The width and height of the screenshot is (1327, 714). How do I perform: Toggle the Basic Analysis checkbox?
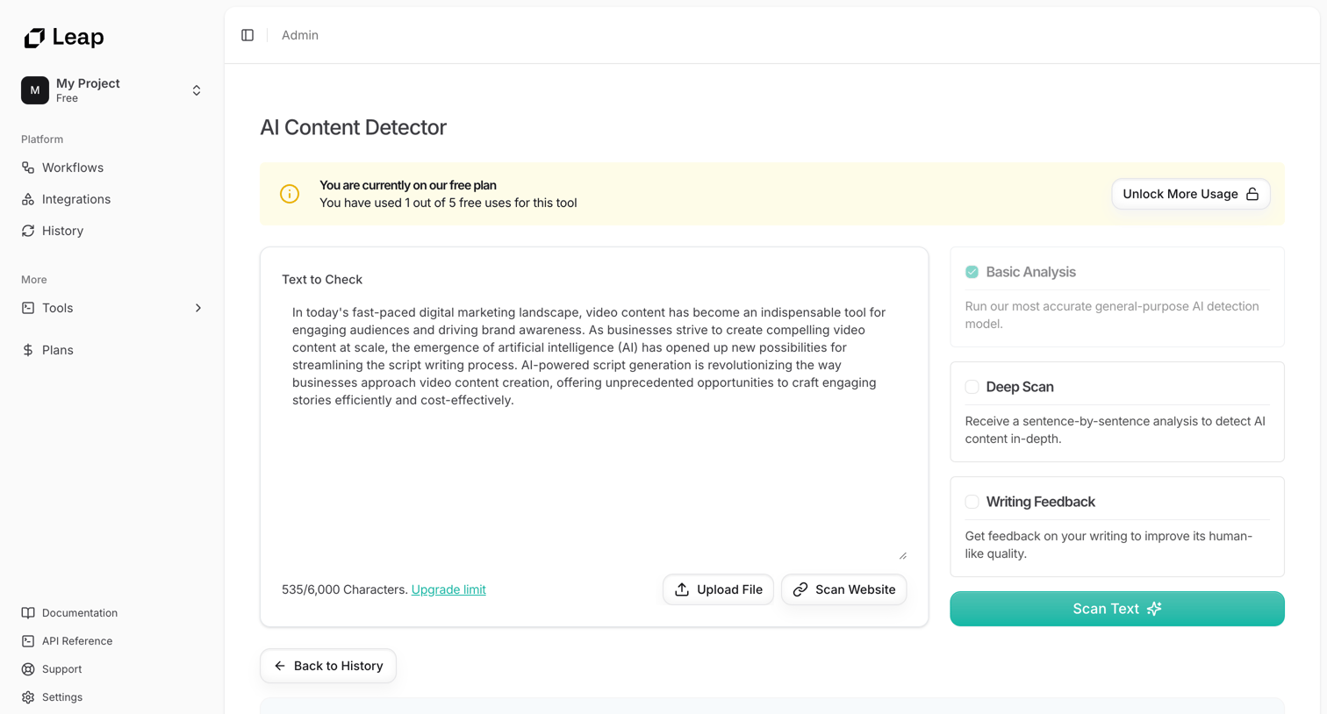point(972,272)
